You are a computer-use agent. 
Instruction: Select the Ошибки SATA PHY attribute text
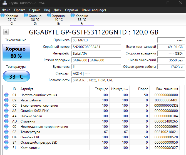tap(34, 111)
